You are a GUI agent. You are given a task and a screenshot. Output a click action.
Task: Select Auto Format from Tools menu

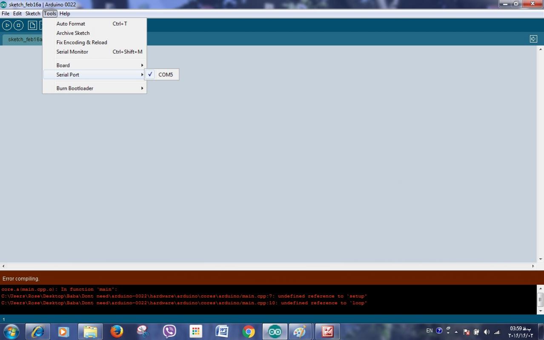(x=71, y=24)
